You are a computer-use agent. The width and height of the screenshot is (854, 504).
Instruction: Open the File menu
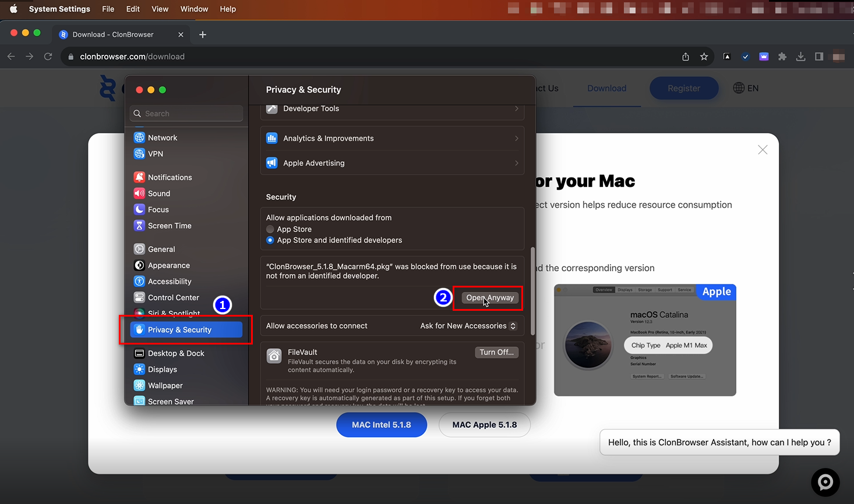click(108, 9)
